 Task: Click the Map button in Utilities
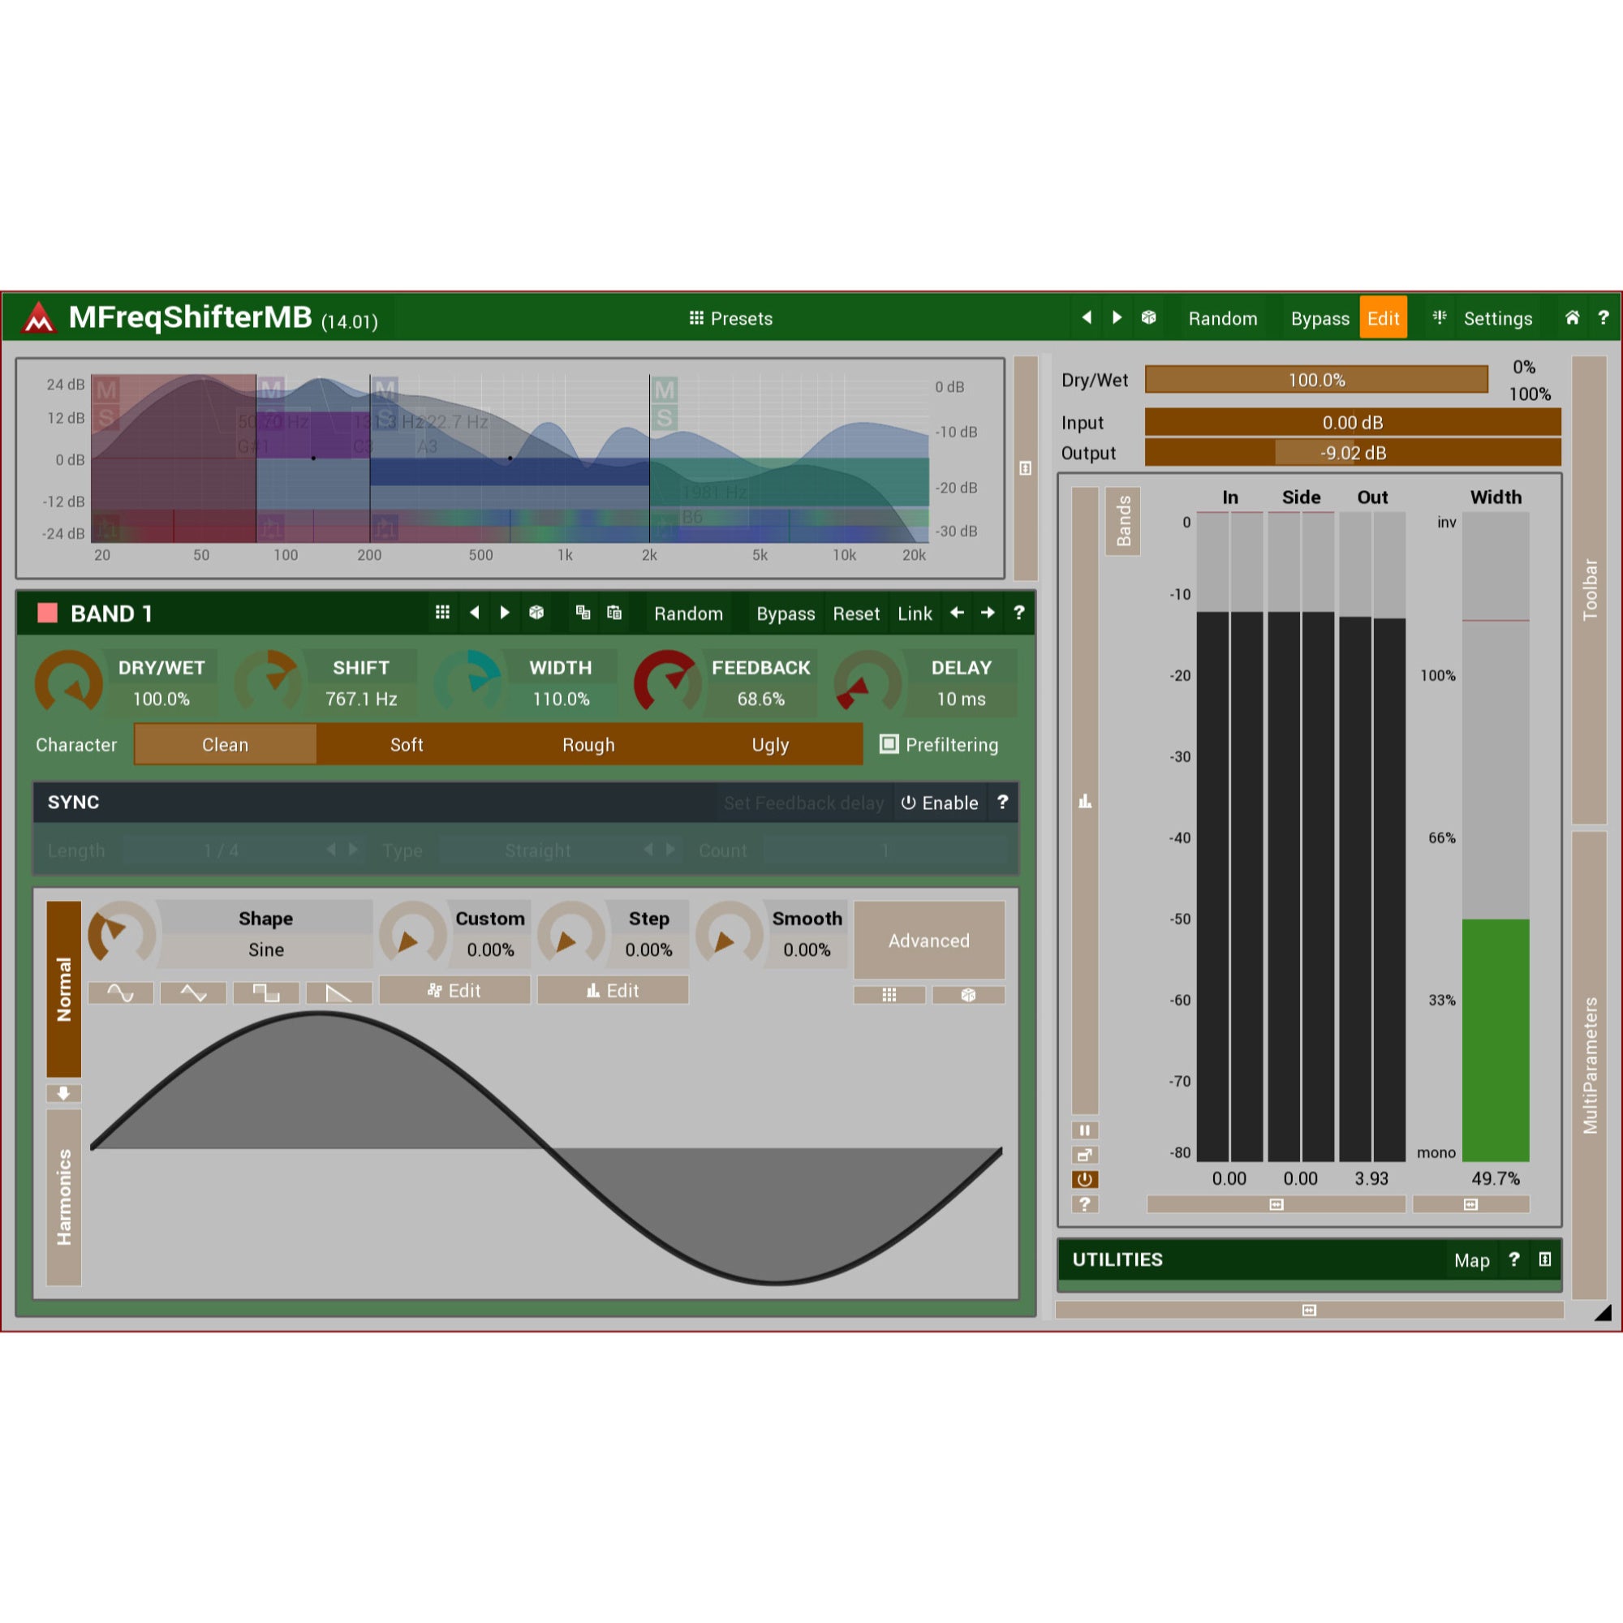1472,1260
